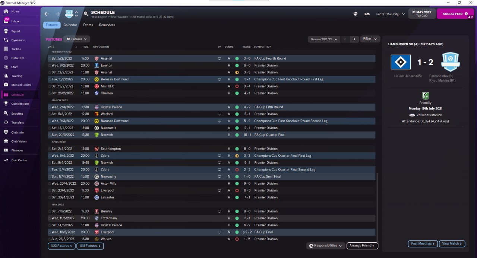Select the Norwich 10 - 1 FA Cup row
The height and width of the screenshot is (258, 477).
[211, 135]
